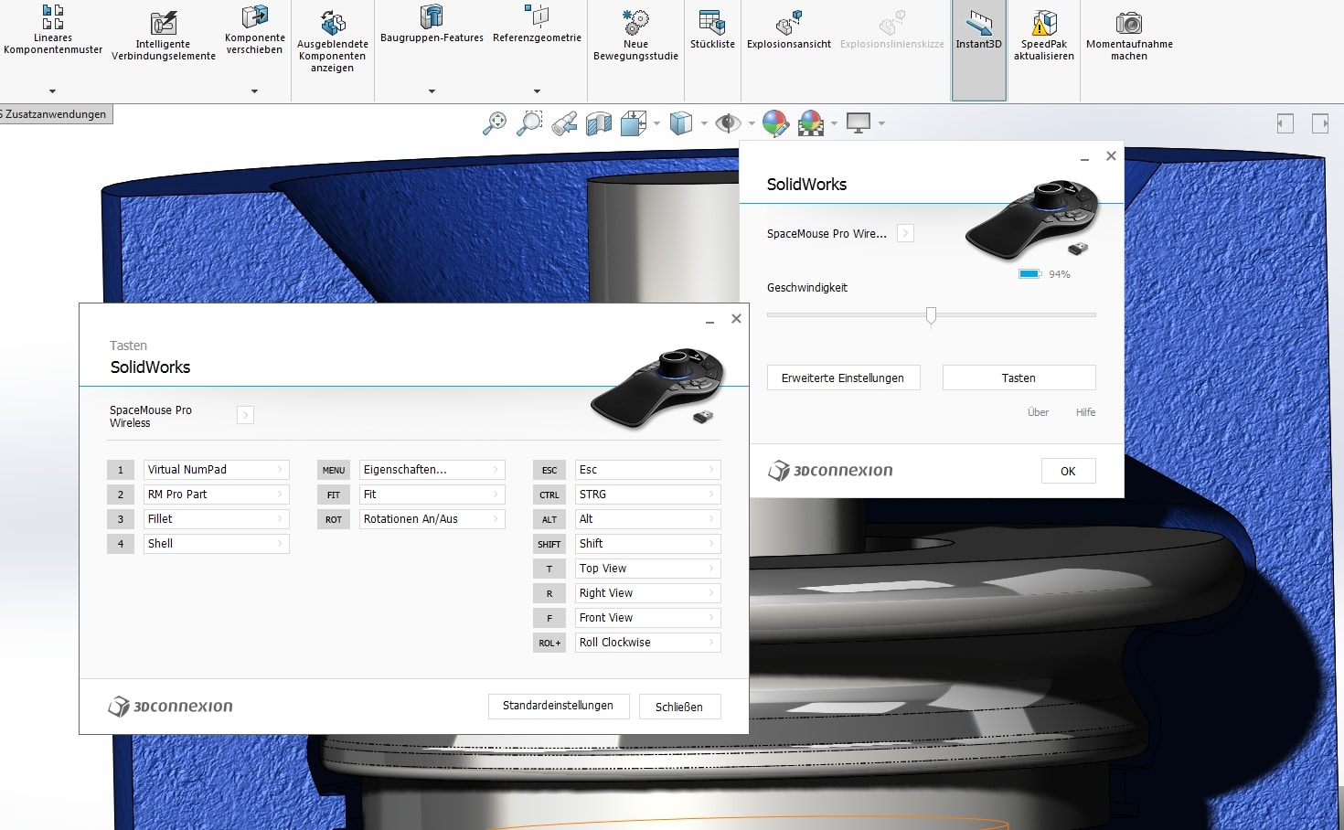Change the Top View assignment

648,569
